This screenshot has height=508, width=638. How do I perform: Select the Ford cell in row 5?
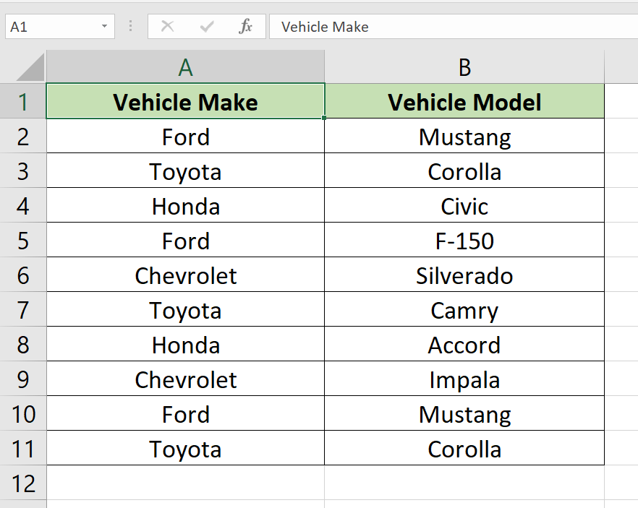point(185,240)
